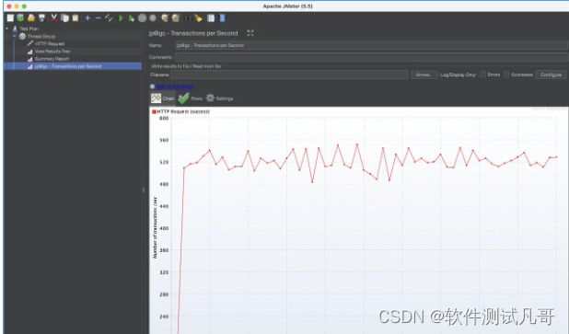This screenshot has width=569, height=334.
Task: Click the HTTP Request (success) legend label
Action: pos(183,111)
